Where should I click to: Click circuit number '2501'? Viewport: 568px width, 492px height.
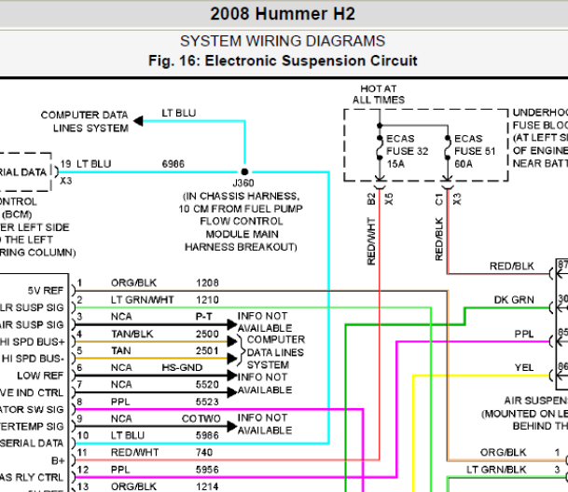tap(207, 350)
